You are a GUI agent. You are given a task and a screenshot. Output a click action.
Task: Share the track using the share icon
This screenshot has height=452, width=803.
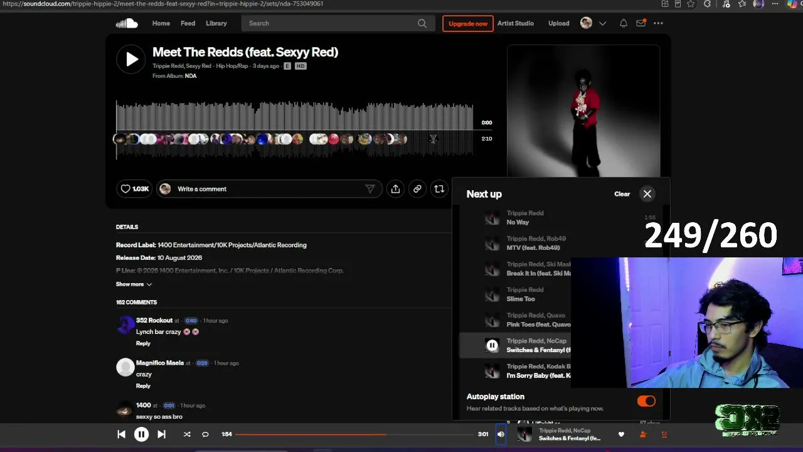click(395, 189)
